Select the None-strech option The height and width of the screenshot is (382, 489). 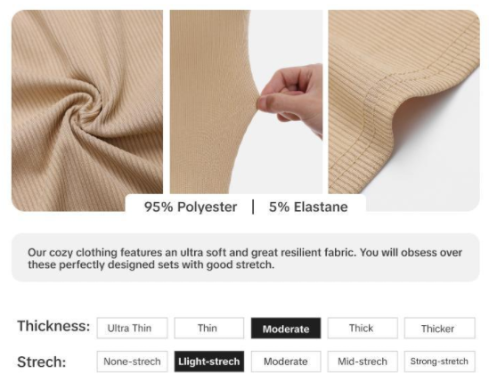coord(132,362)
